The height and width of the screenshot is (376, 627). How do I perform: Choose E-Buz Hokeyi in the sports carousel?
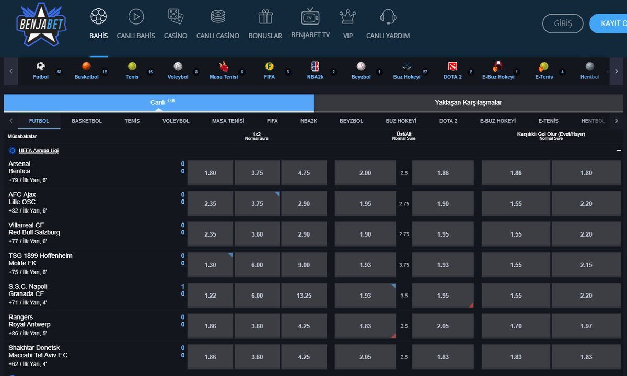click(498, 71)
